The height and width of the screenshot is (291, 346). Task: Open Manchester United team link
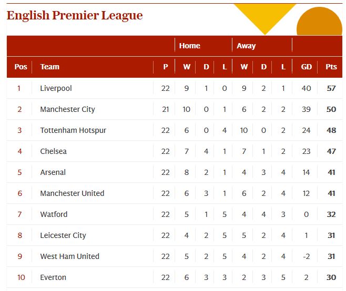coord(72,193)
